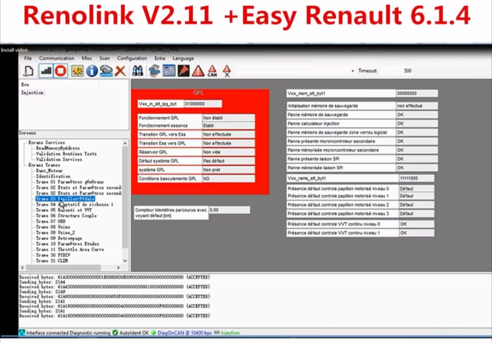
Task: Select Trame 30 FTDIV item
Action: (53, 255)
